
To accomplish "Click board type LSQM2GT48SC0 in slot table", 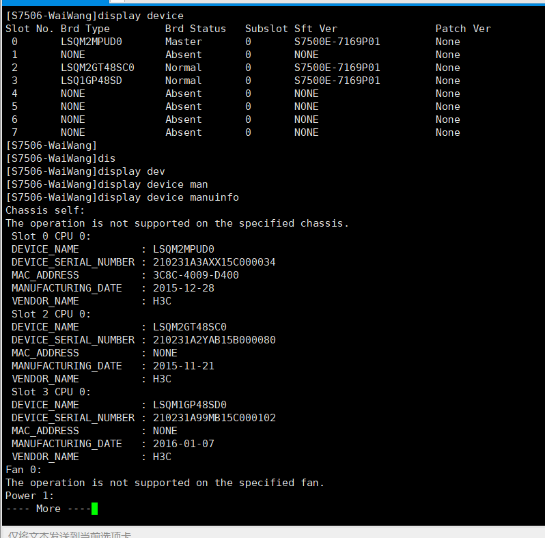I will [x=97, y=68].
